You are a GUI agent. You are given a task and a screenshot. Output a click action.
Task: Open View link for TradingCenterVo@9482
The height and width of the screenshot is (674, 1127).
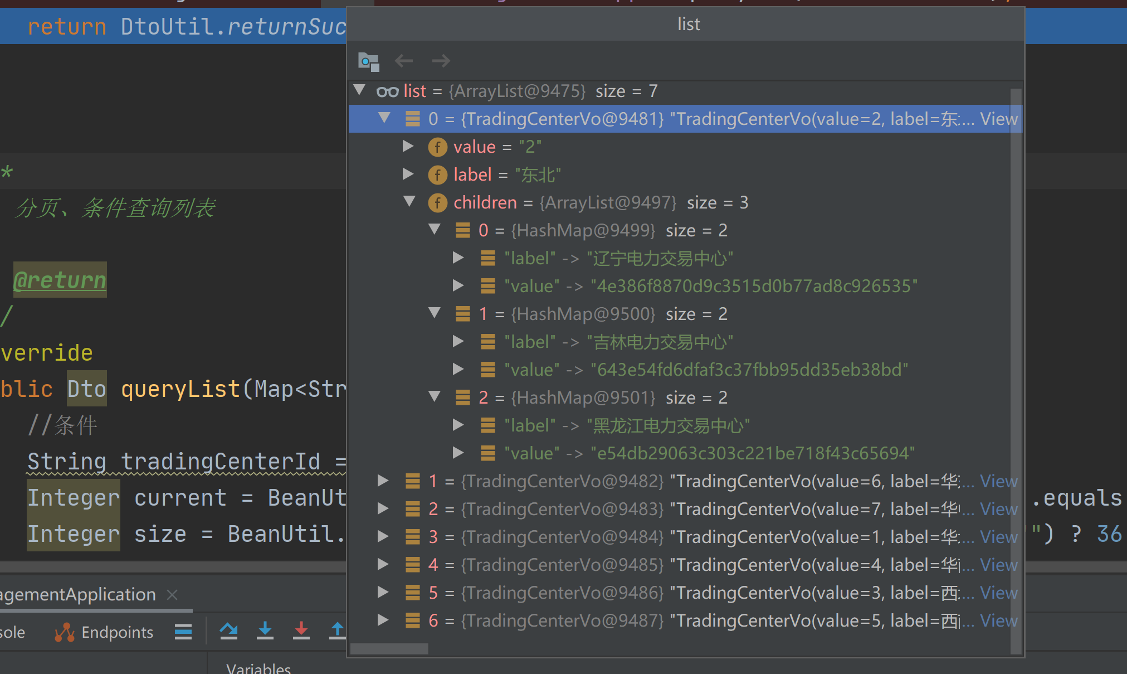tap(999, 481)
